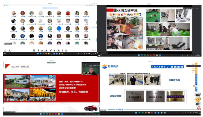
Task: Click billiard balls photo in top-right slide
Action: (x=153, y=16)
